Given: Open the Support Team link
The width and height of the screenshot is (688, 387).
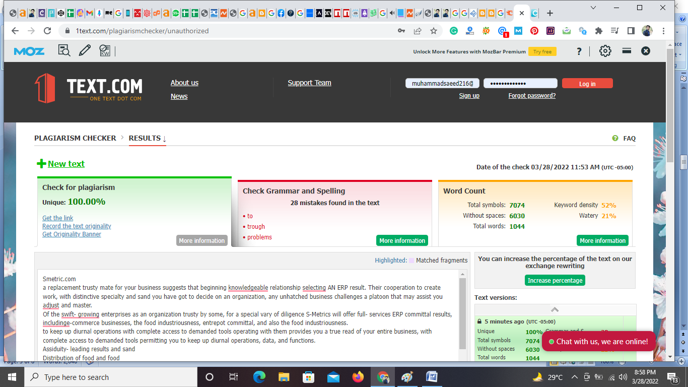Looking at the screenshot, I should point(309,83).
